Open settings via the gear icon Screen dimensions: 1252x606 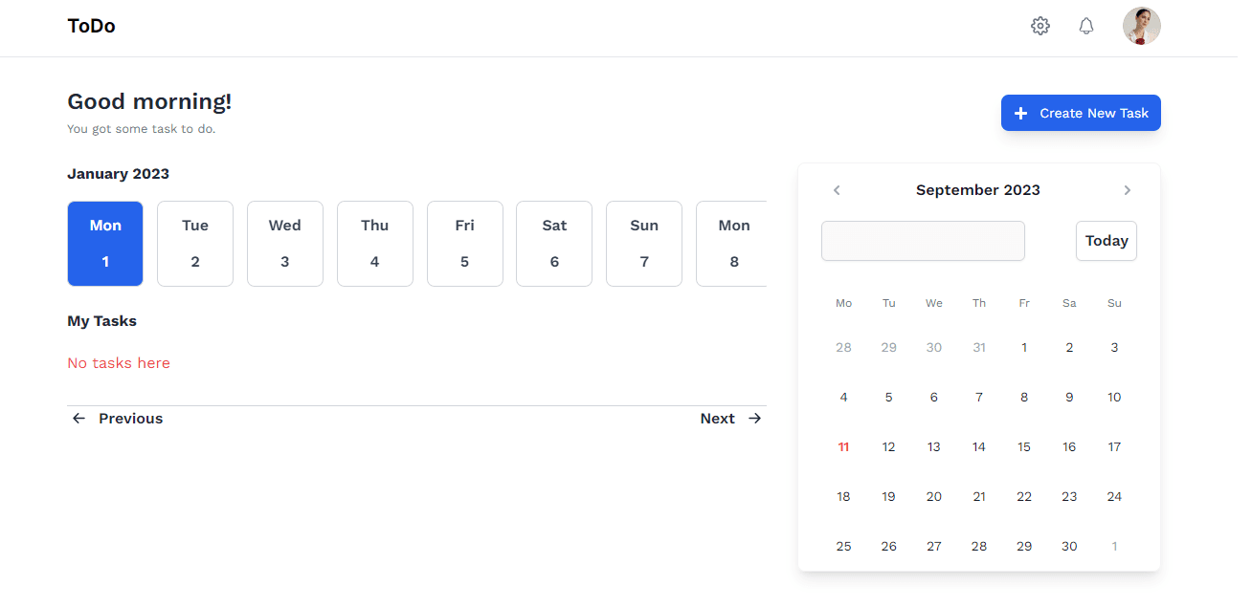point(1040,26)
